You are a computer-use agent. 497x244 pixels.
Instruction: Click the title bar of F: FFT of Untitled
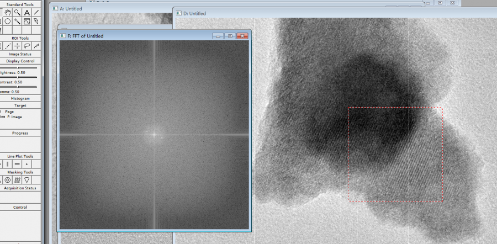(154, 36)
